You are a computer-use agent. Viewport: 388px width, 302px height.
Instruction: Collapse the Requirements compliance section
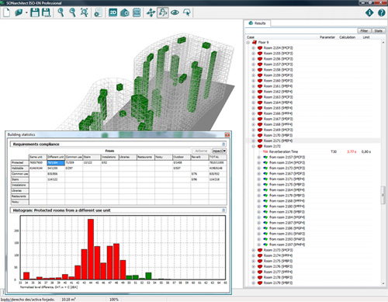pos(223,144)
